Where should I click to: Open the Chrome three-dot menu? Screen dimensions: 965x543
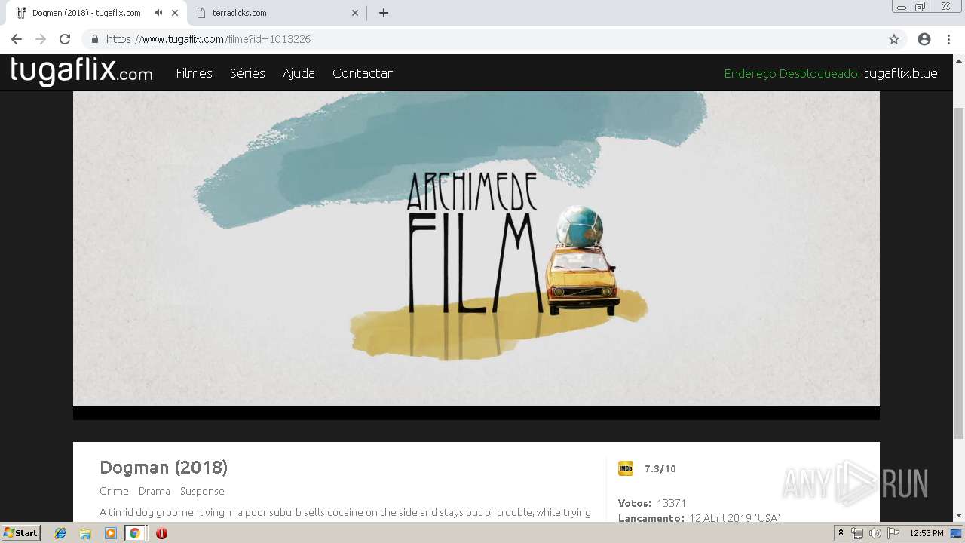click(949, 39)
